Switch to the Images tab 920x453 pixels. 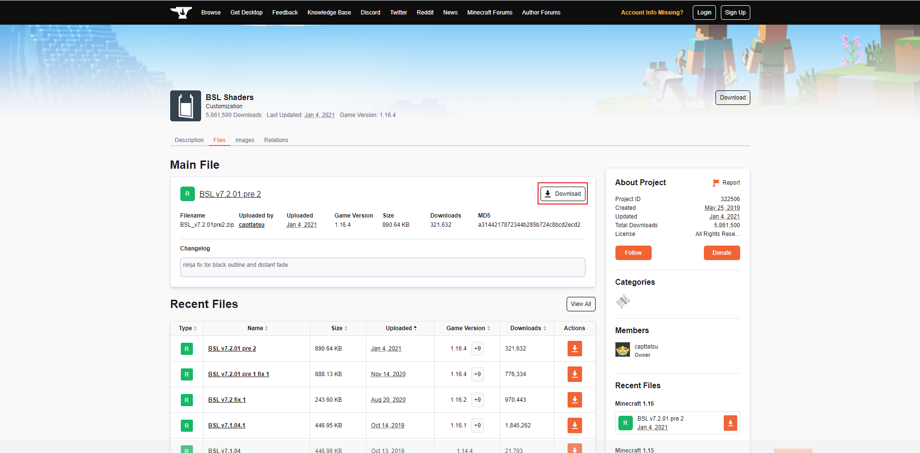coord(245,140)
